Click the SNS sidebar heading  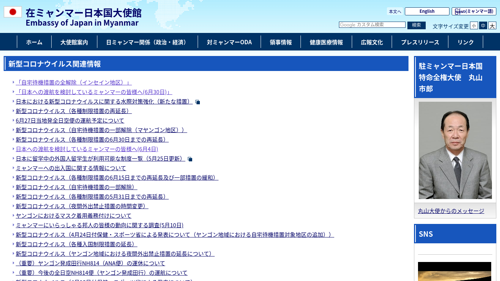pos(455,234)
